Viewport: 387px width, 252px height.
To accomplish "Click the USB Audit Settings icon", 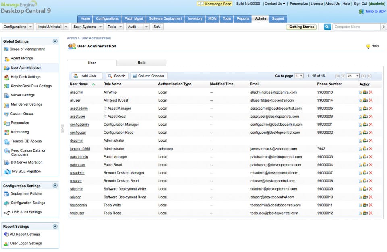I will tap(7, 212).
